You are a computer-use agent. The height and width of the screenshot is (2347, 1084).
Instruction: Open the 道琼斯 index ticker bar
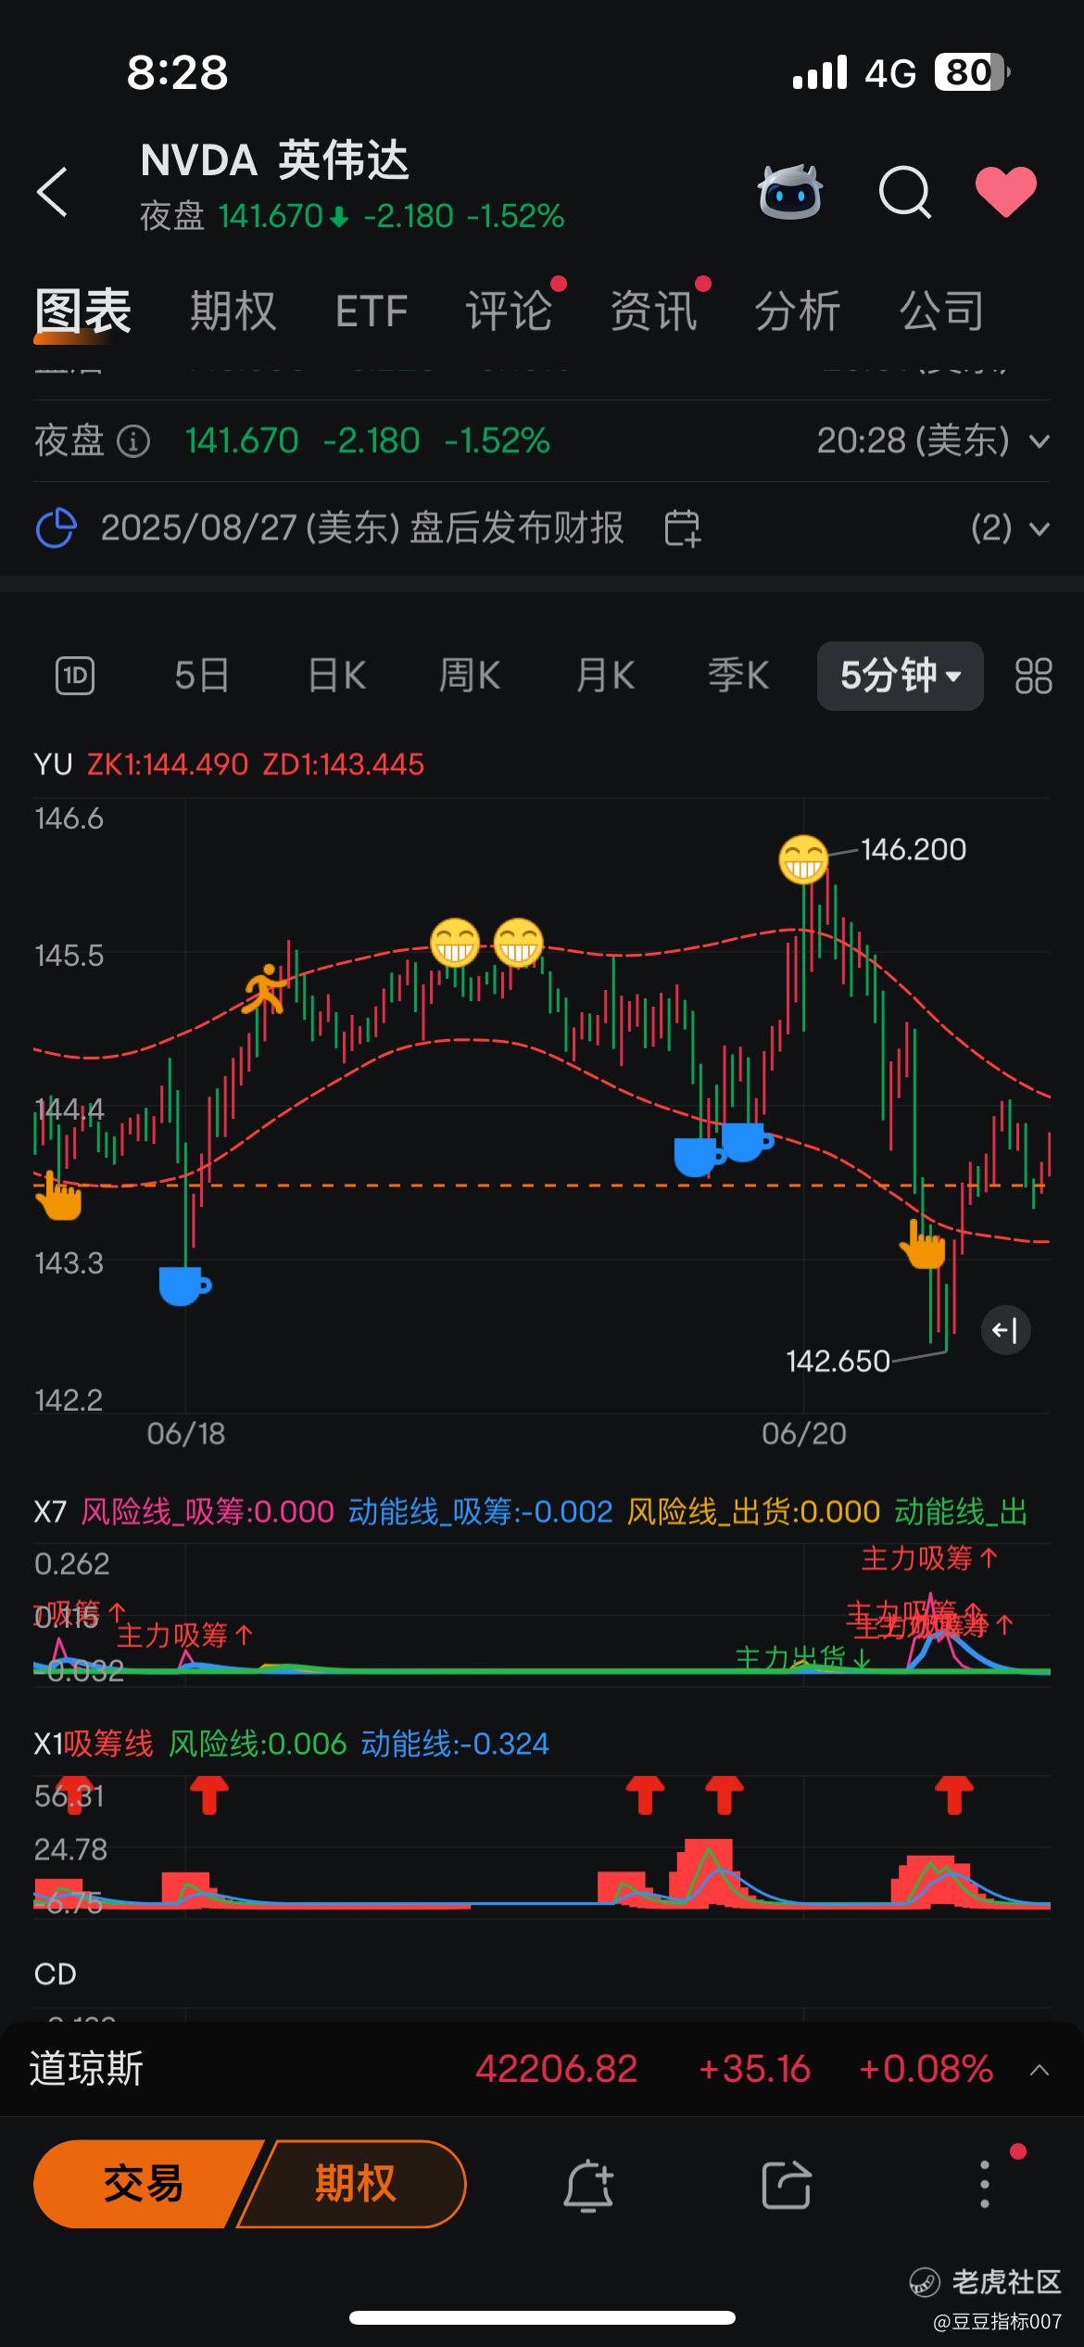542,2069
